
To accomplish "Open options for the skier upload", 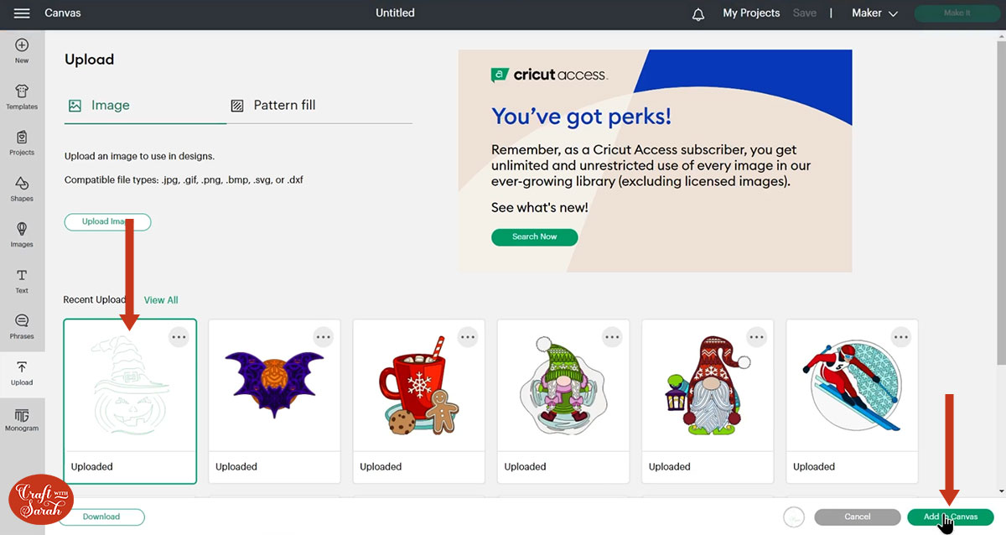I will click(x=900, y=336).
